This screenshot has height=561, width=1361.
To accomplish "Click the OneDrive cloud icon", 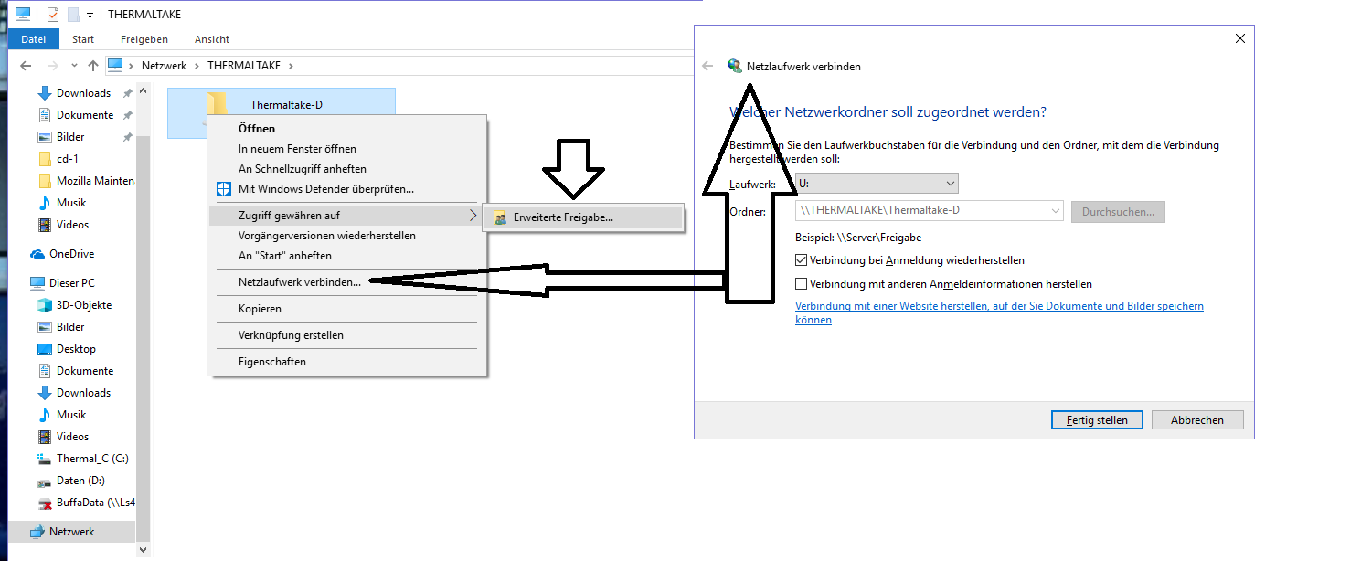I will [x=37, y=254].
